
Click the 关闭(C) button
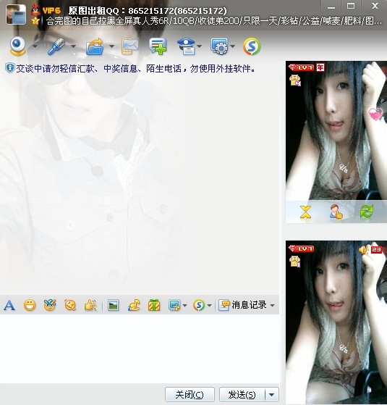[190, 395]
